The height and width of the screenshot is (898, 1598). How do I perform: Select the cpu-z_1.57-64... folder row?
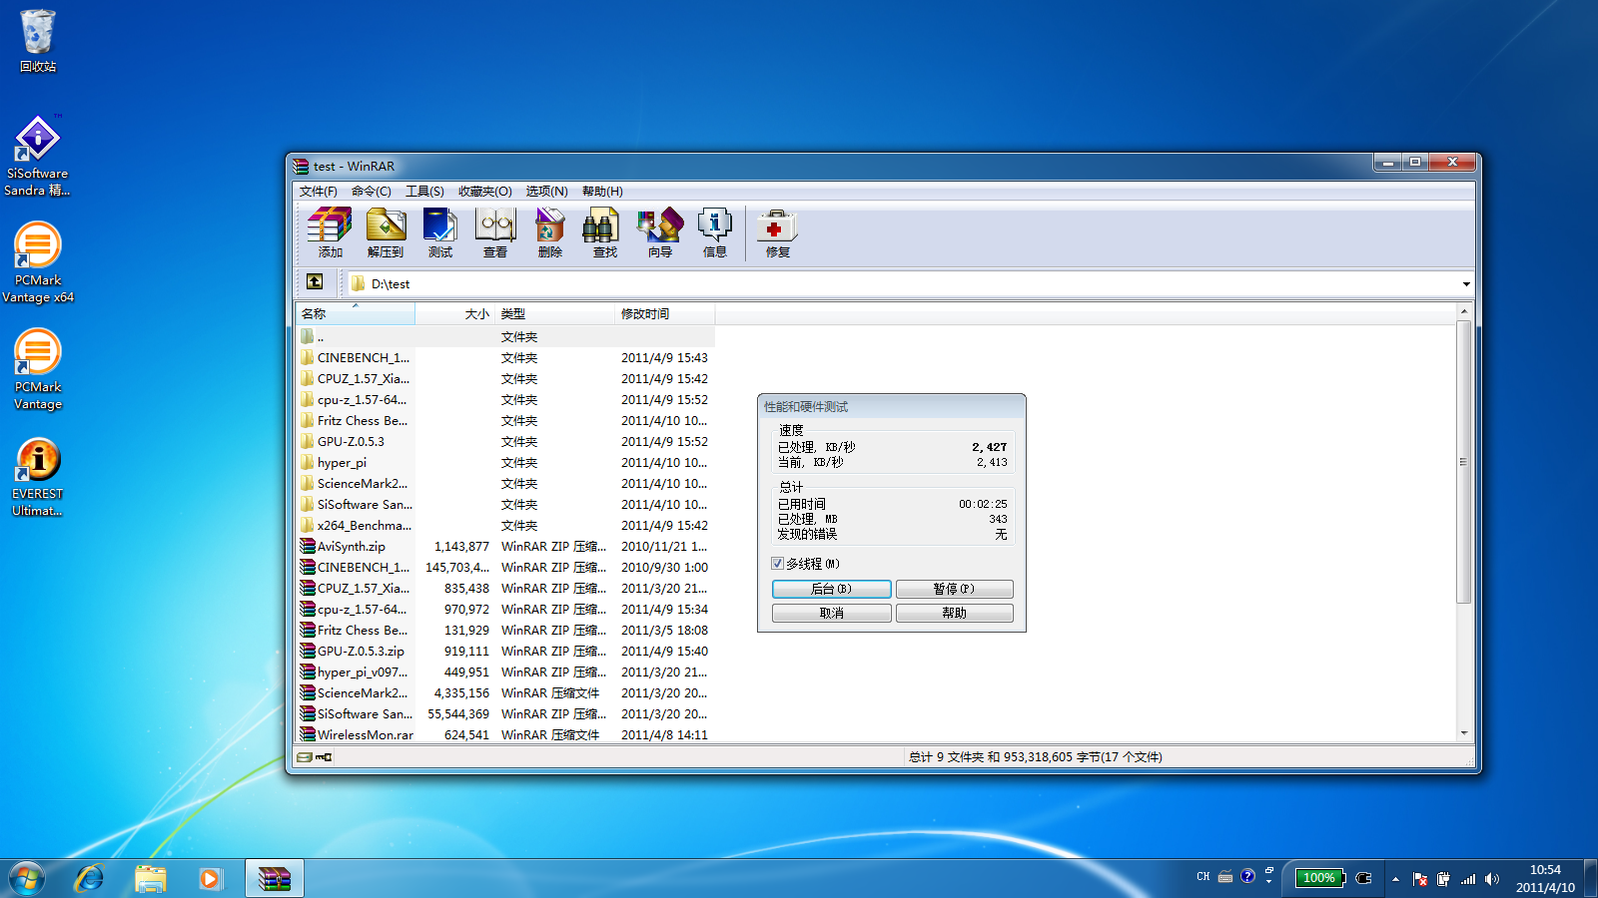pos(504,399)
